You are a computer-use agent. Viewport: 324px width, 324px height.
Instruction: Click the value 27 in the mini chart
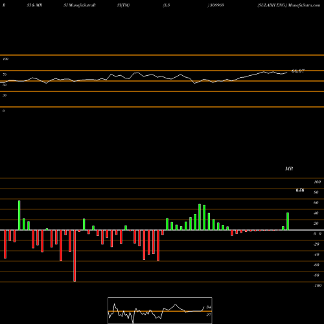coord(209,315)
